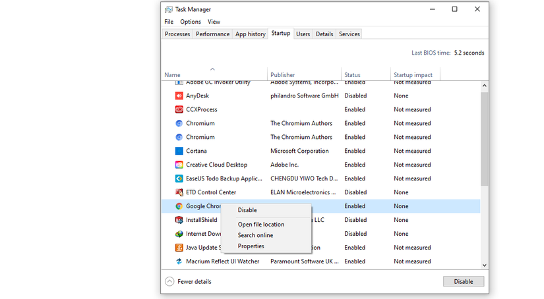This screenshot has width=544, height=299.
Task: Click the Cortana startup icon
Action: (179, 151)
